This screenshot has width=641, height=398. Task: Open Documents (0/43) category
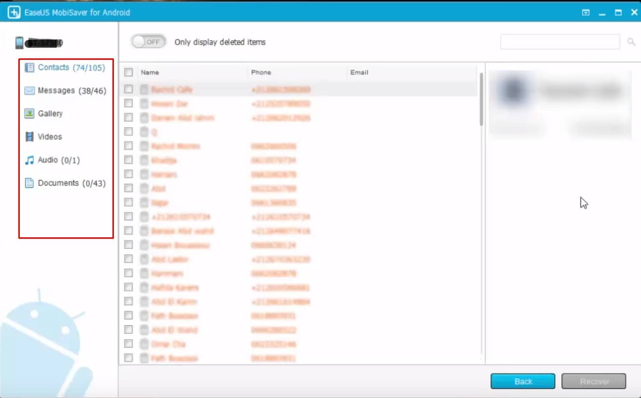click(72, 183)
